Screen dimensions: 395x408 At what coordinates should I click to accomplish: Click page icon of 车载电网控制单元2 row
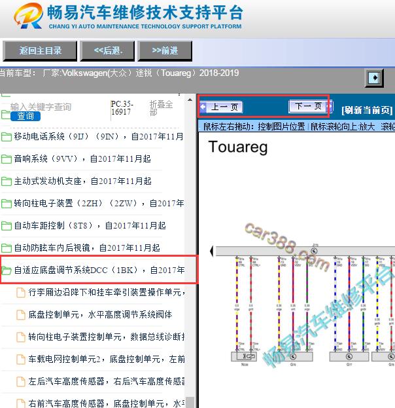coord(21,360)
